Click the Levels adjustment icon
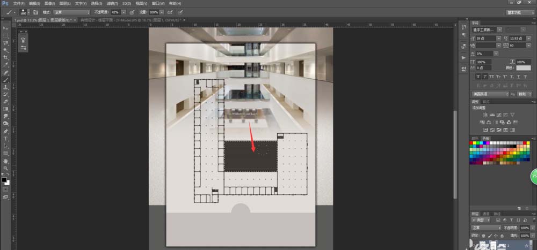Image resolution: width=537 pixels, height=250 pixels. click(x=492, y=115)
